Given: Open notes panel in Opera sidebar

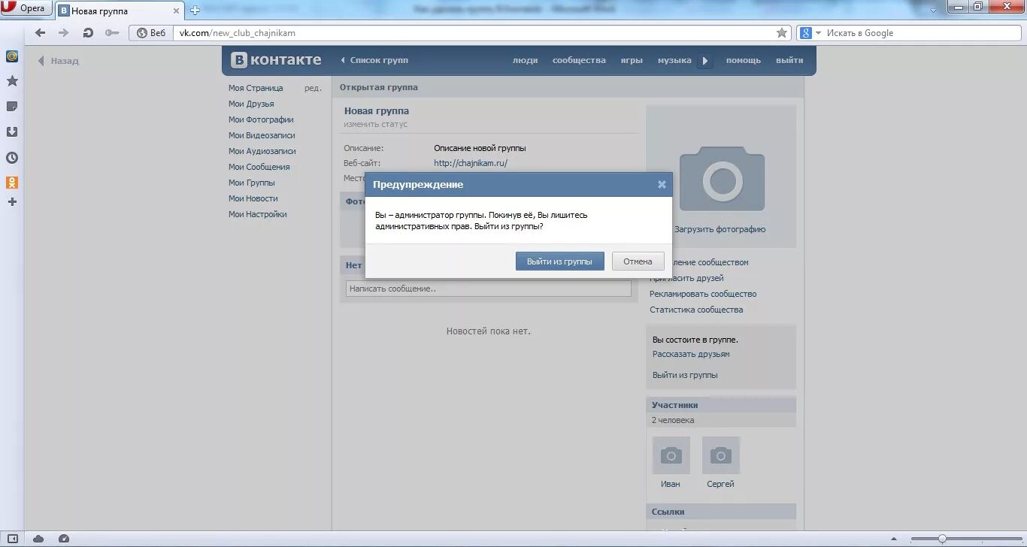Looking at the screenshot, I should coord(12,107).
